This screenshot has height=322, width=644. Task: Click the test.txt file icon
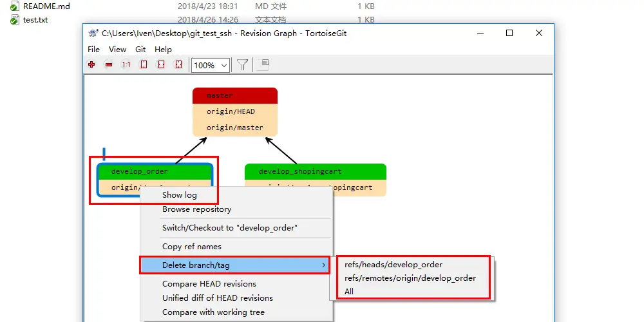pyautogui.click(x=15, y=19)
